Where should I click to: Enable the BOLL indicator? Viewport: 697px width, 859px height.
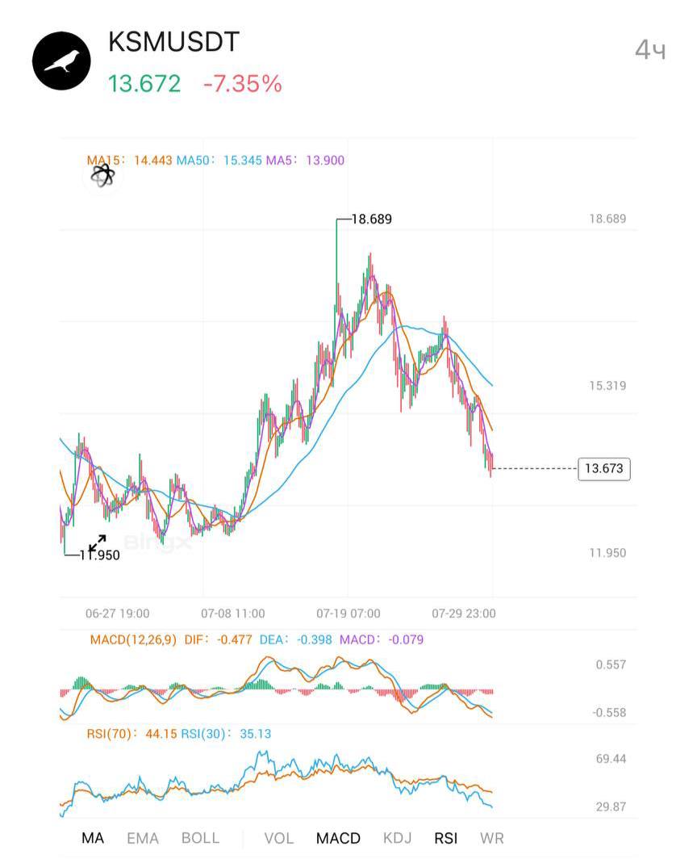pyautogui.click(x=200, y=838)
